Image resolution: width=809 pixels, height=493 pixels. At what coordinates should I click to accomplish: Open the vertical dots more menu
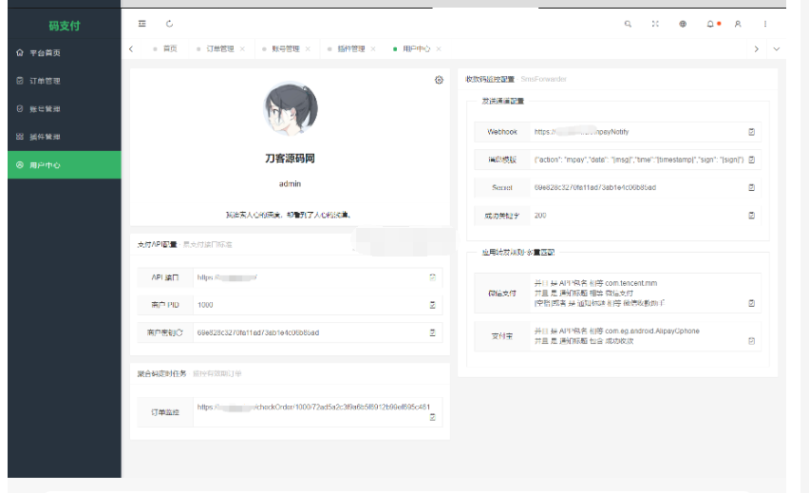point(765,24)
